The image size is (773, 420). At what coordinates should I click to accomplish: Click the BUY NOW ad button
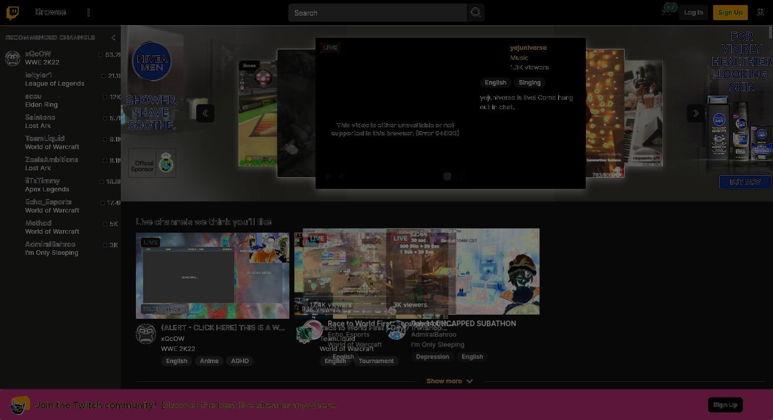coord(745,182)
